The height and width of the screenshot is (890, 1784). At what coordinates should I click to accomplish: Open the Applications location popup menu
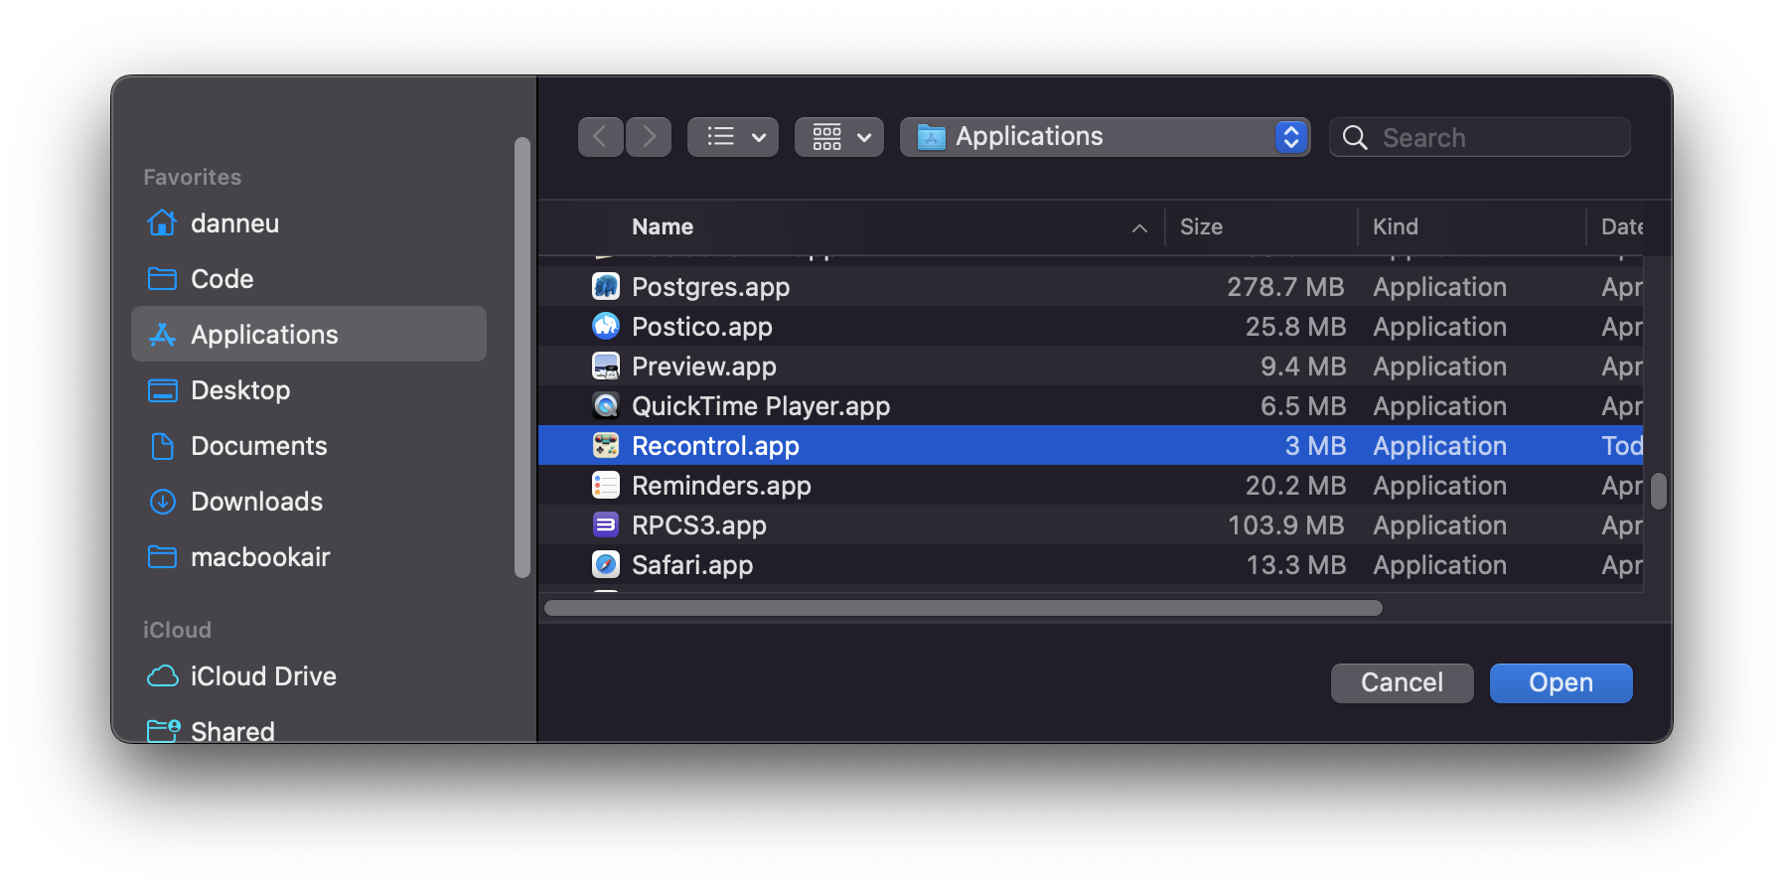click(1105, 137)
